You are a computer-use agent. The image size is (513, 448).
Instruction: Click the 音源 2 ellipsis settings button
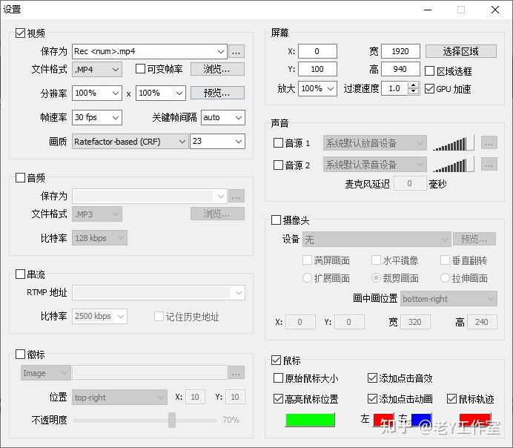click(x=489, y=164)
